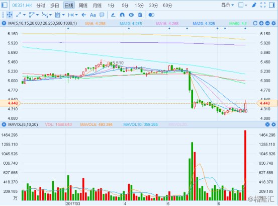Click the magnet snap icon
The image size is (278, 206).
(122, 15)
